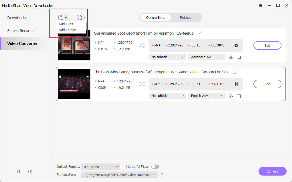Click the Add Files document icon
The width and height of the screenshot is (292, 182).
click(x=60, y=17)
